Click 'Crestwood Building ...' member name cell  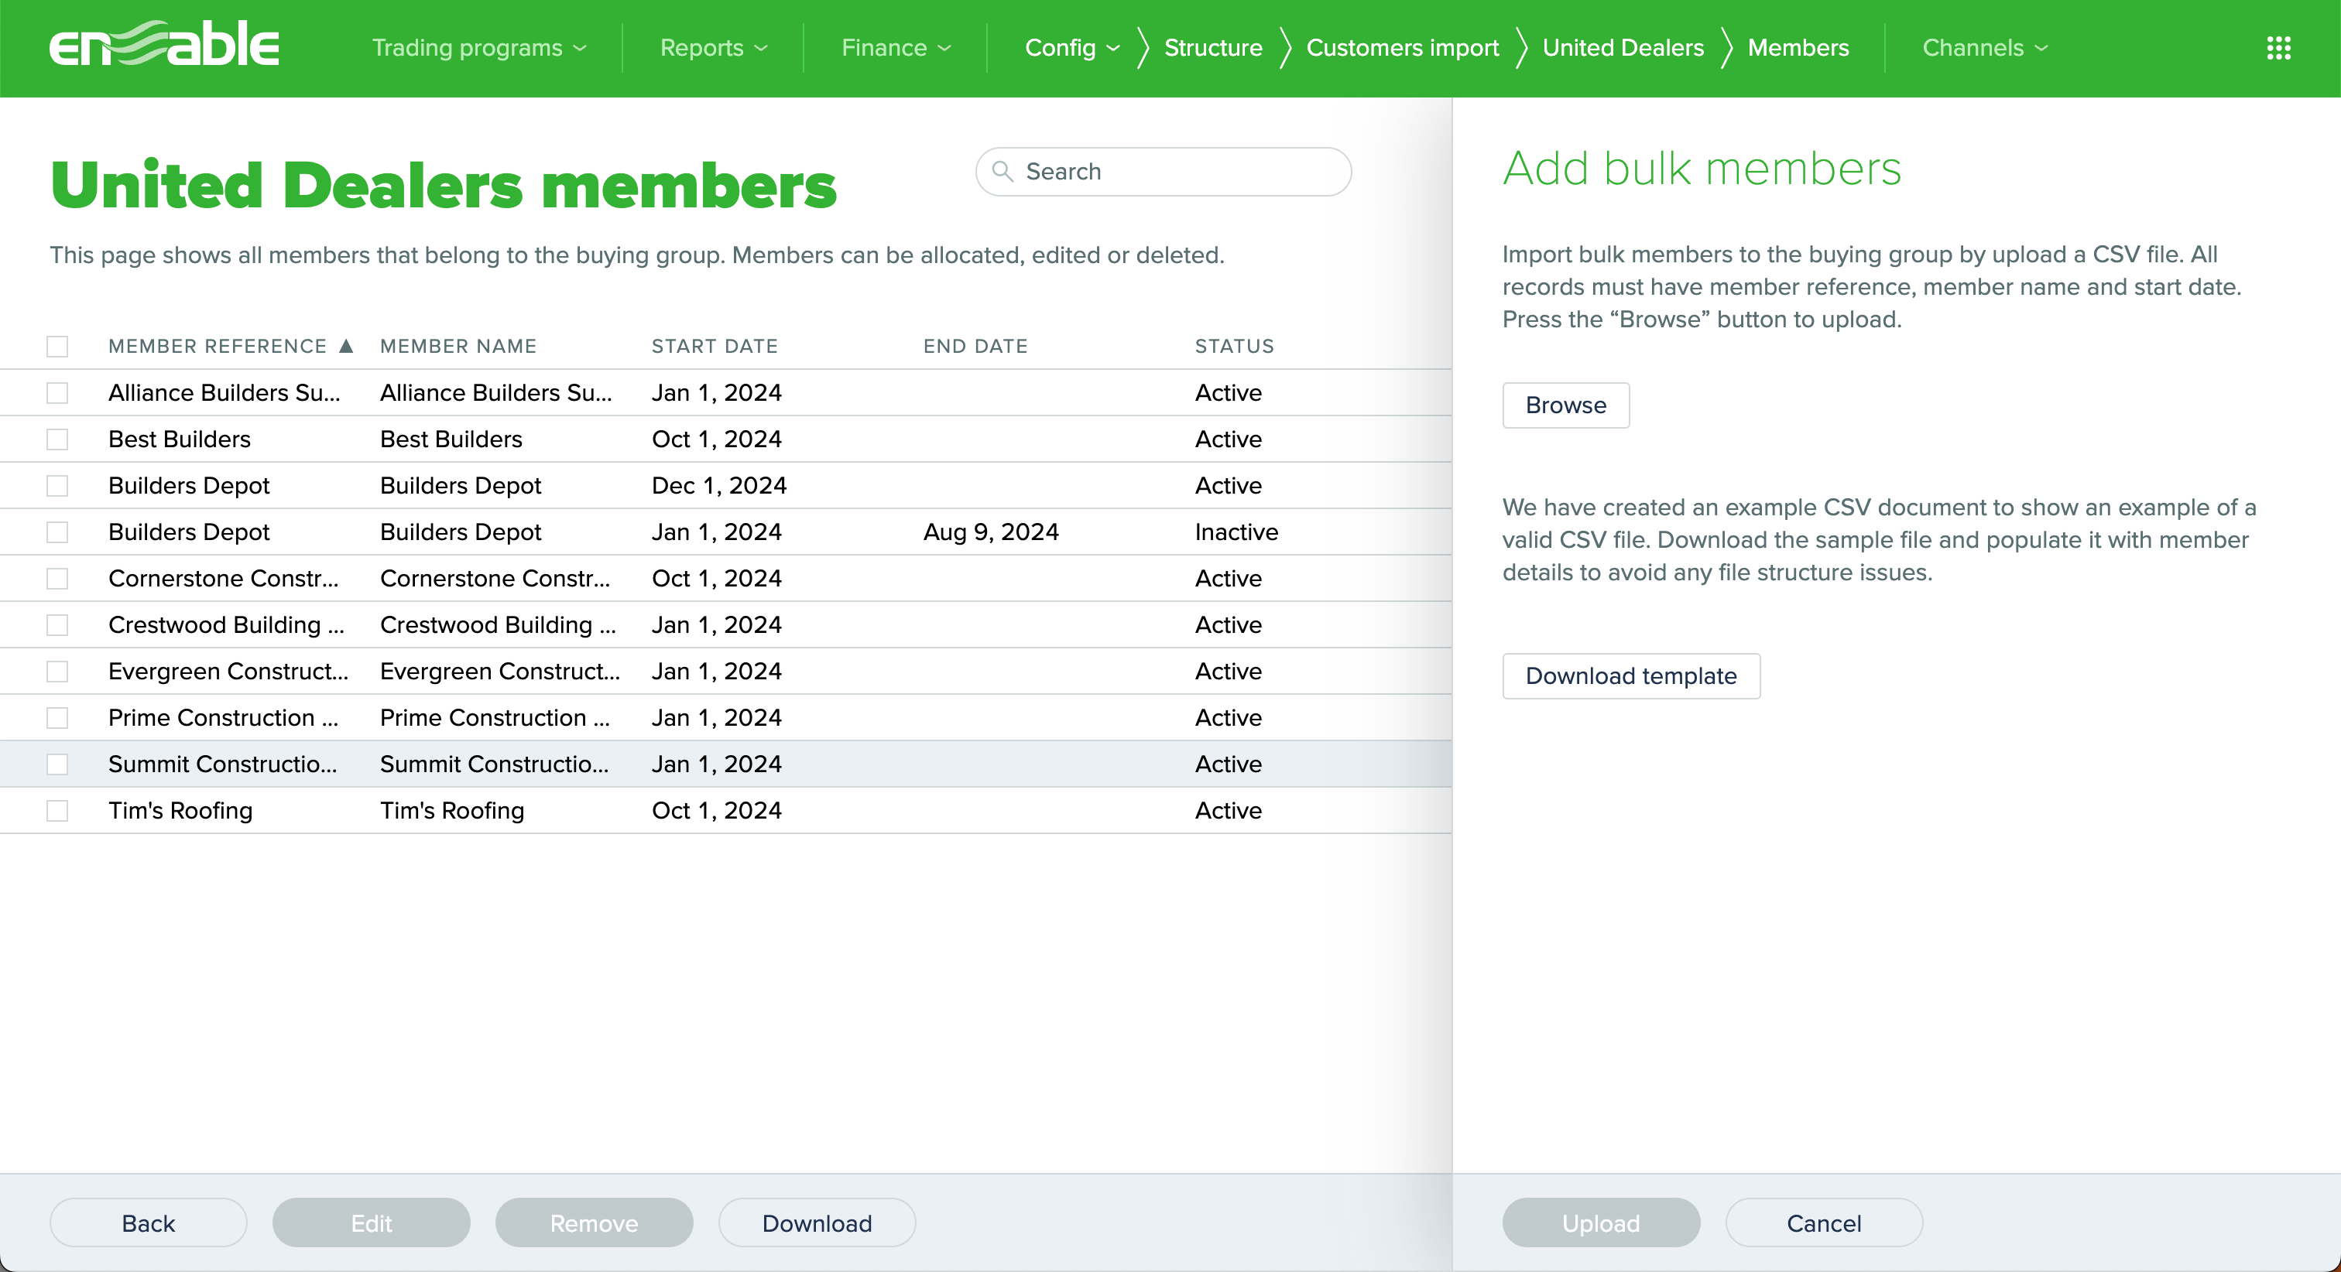(498, 624)
